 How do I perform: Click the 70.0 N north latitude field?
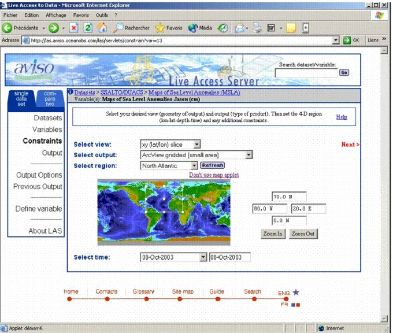pos(289,197)
